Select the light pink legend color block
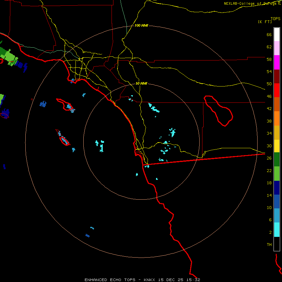The image size is (282, 282). pyautogui.click(x=277, y=48)
